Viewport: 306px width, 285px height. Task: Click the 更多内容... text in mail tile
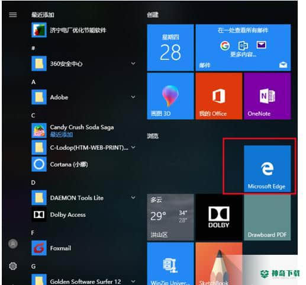243,55
